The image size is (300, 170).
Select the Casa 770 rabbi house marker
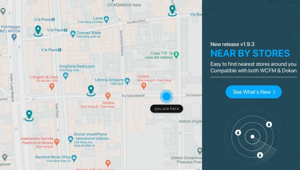[x=176, y=54]
